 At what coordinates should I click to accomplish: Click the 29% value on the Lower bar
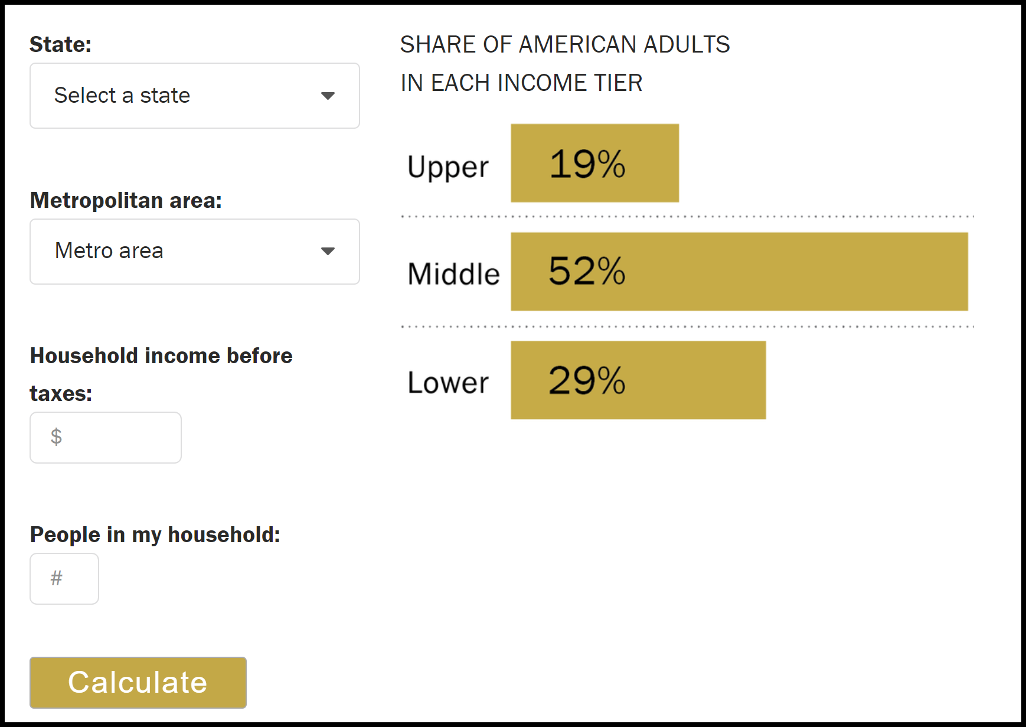tap(587, 382)
